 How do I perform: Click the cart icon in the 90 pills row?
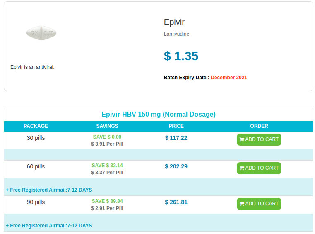point(242,204)
